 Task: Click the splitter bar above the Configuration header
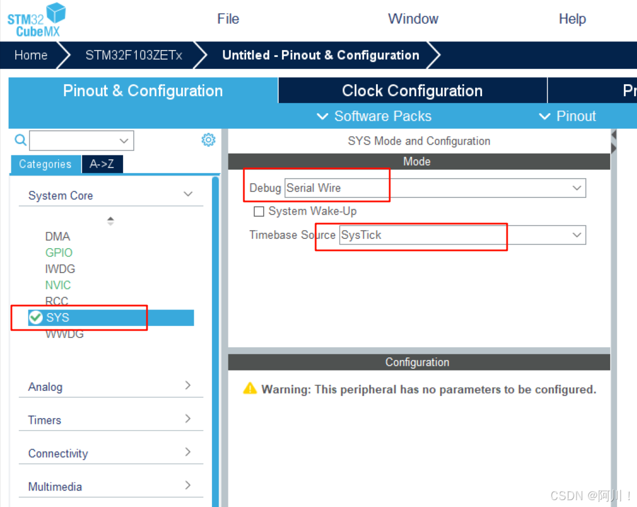[x=419, y=351]
